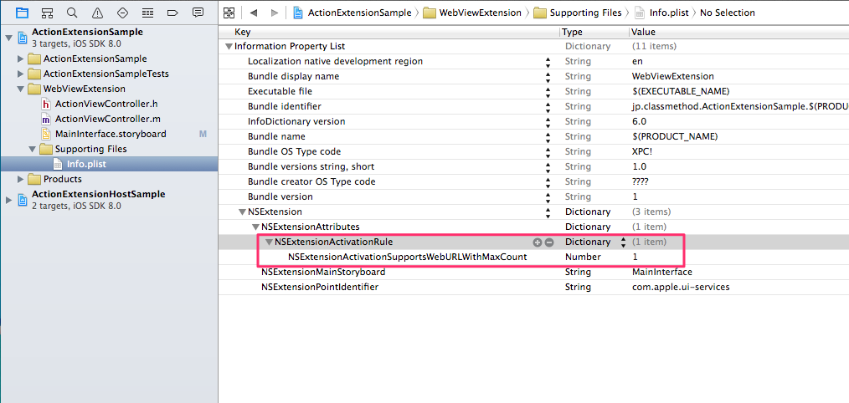Open type popup for NSExtensionActivationRule
Screen dimensions: 849x403
(623, 242)
